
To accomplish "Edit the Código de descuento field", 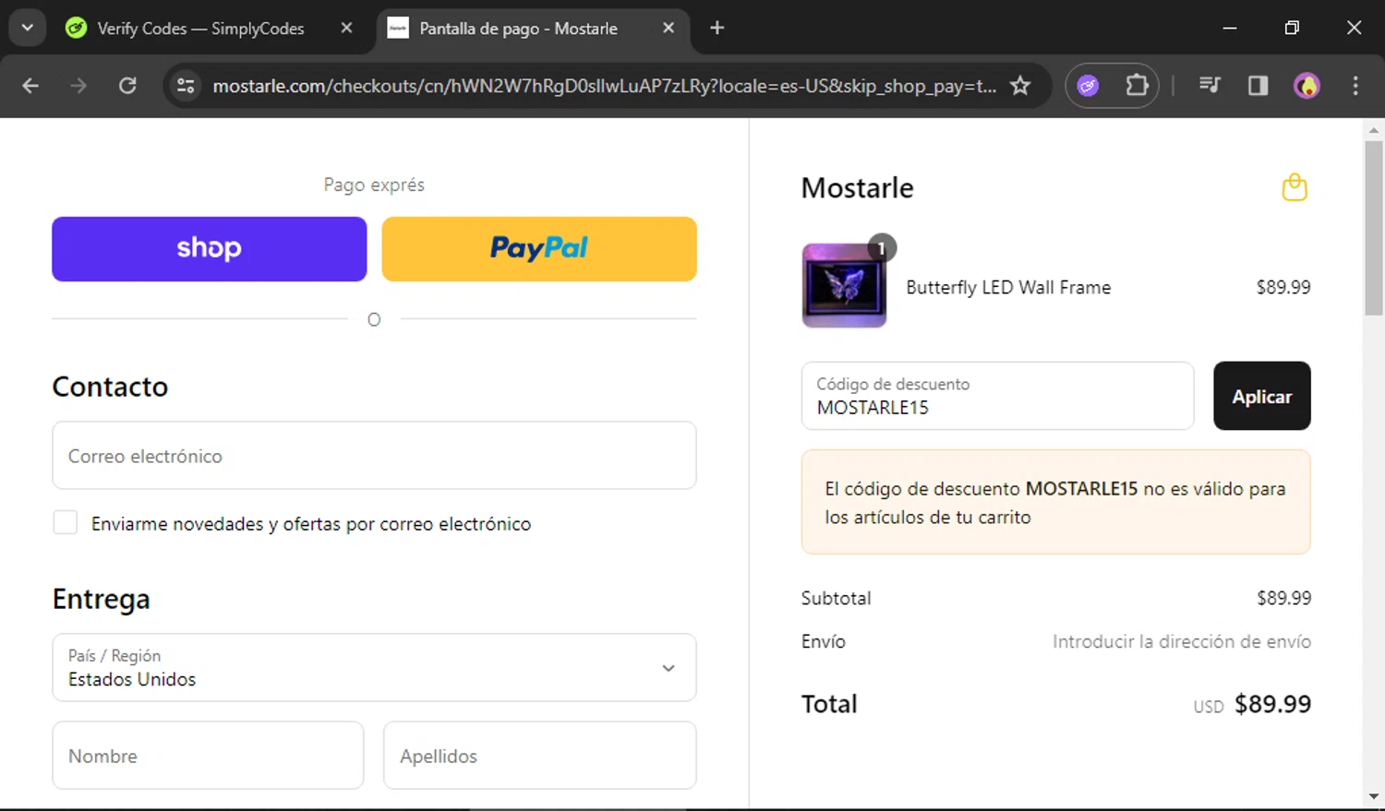I will 997,396.
